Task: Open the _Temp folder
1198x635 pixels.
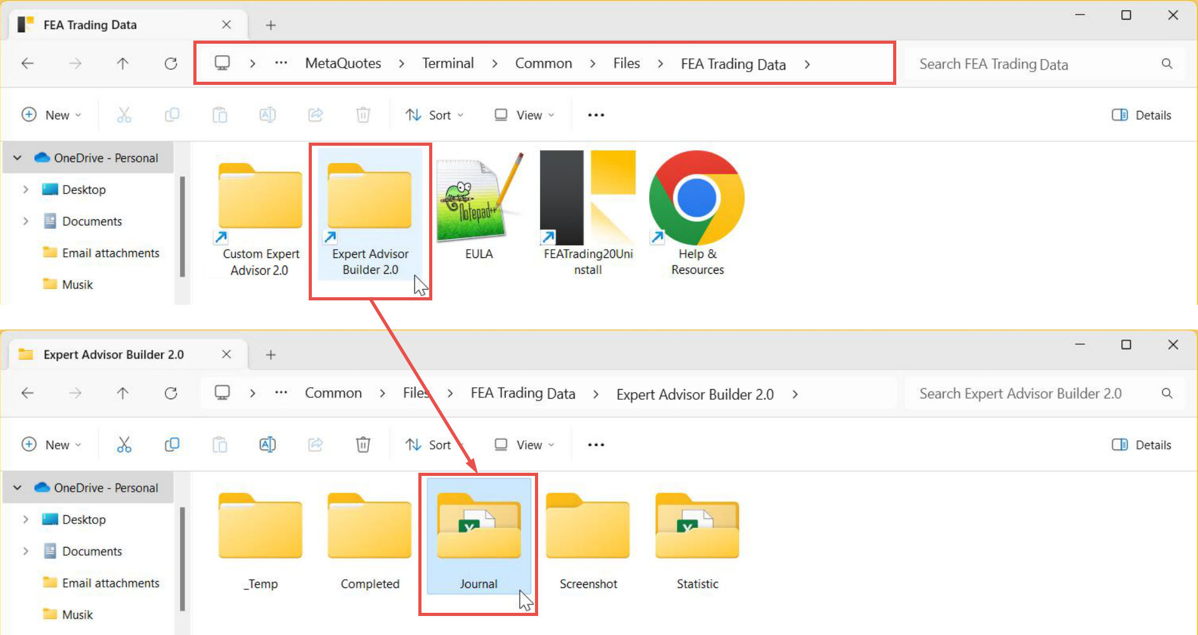Action: point(261,542)
